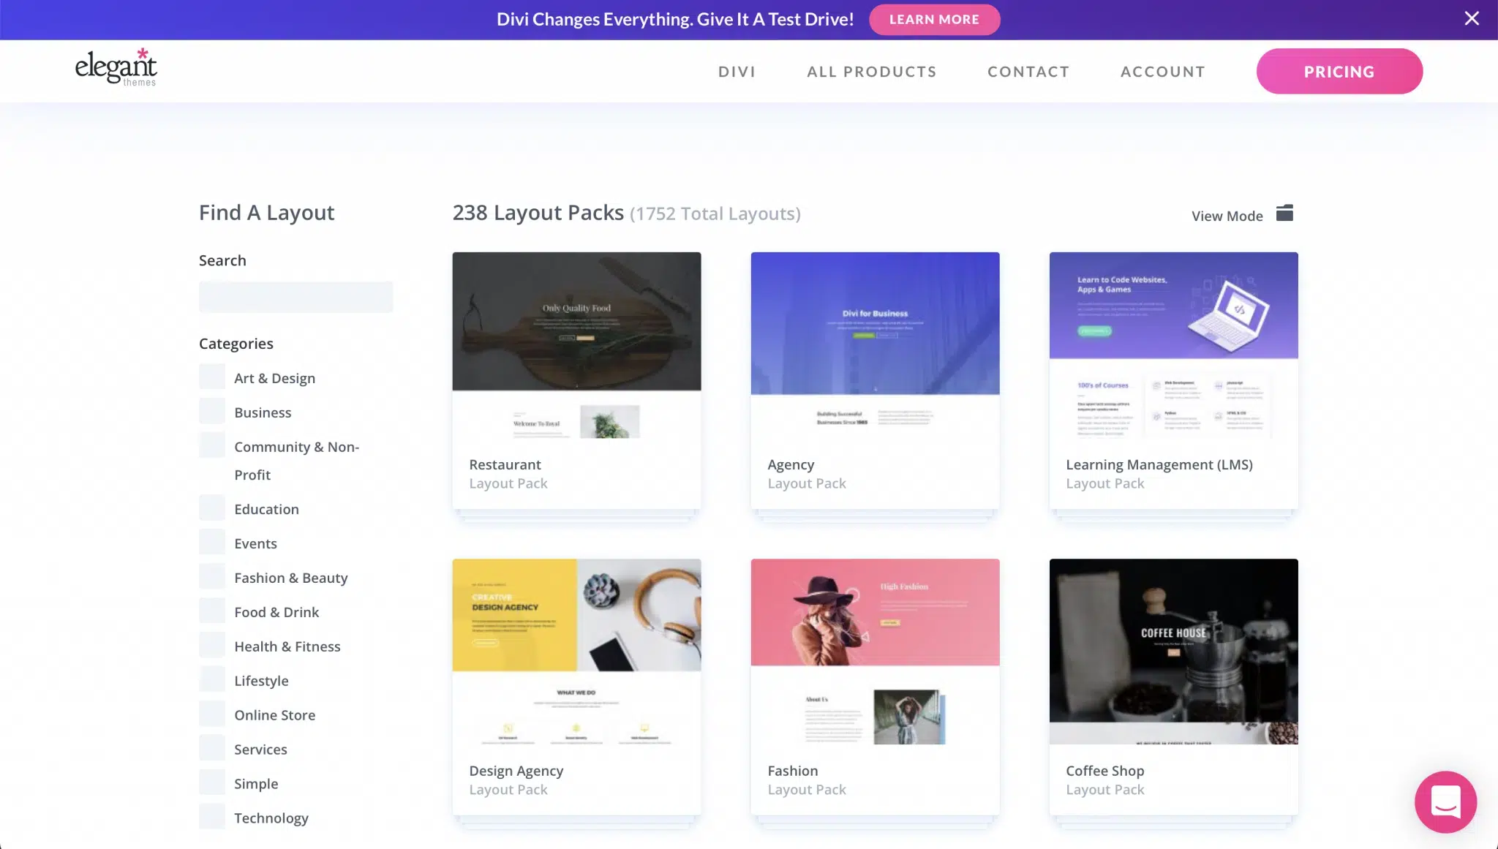Focus the layout Search input field
This screenshot has height=849, width=1498.
point(296,297)
